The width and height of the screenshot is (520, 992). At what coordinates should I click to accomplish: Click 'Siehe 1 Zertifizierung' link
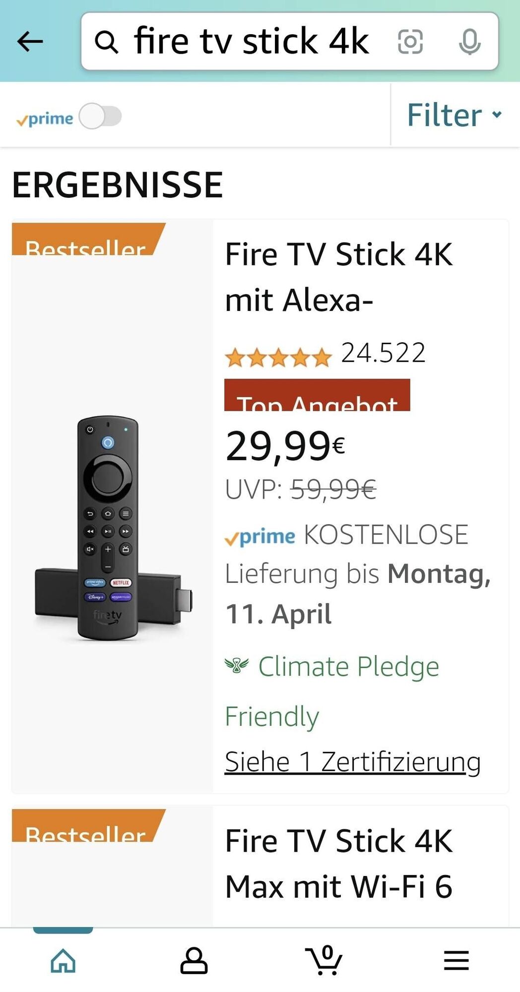352,762
